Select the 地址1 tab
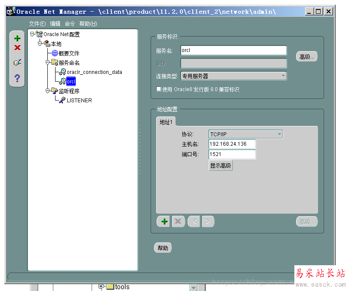 pyautogui.click(x=166, y=122)
